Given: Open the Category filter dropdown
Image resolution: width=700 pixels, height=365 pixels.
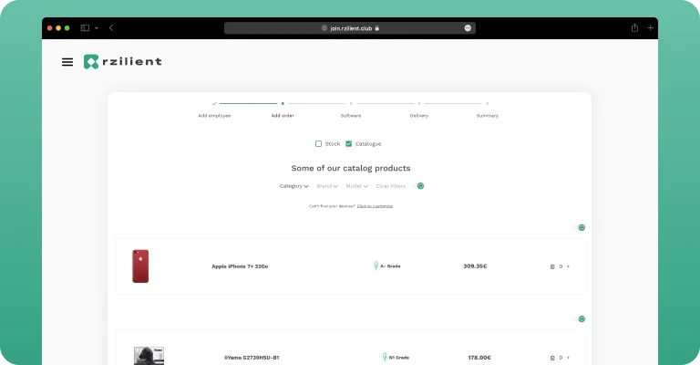Looking at the screenshot, I should tap(293, 186).
